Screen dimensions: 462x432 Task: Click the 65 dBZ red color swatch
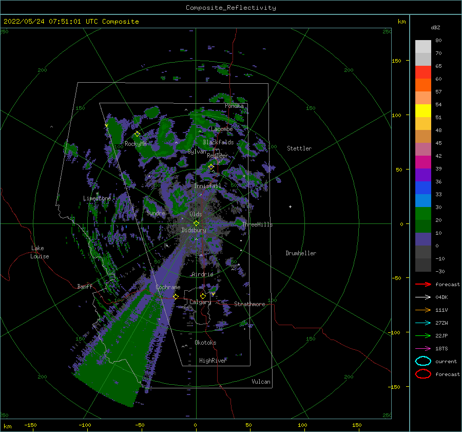pos(423,72)
